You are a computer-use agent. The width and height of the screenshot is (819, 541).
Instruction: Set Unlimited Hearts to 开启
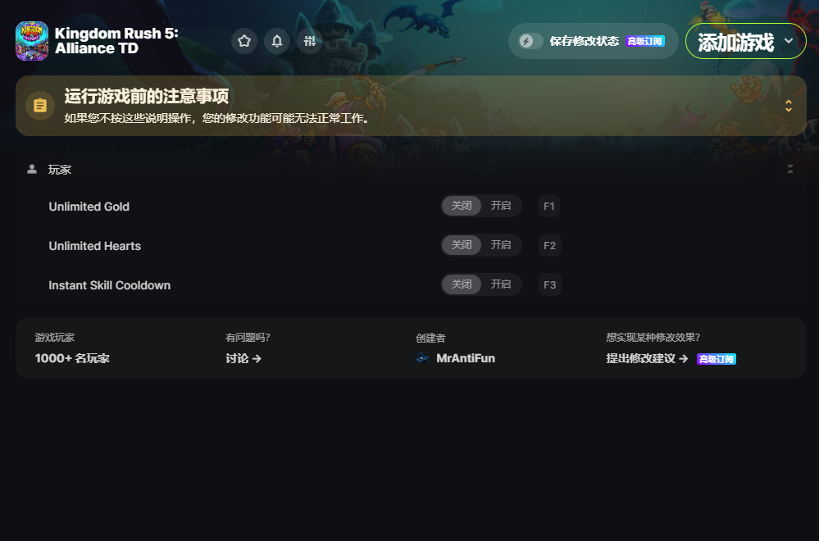500,245
